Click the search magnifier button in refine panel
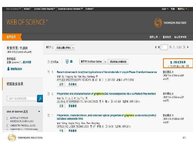193x145 pixels. point(40,99)
